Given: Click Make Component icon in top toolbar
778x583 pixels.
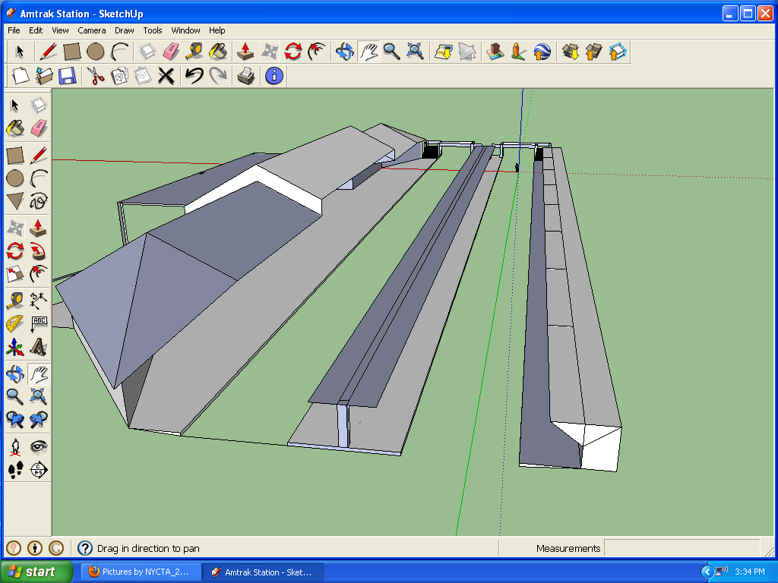Looking at the screenshot, I should pos(147,52).
